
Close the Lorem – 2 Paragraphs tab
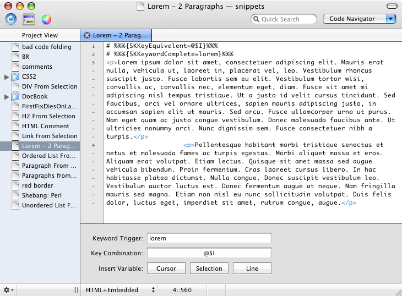pos(87,35)
